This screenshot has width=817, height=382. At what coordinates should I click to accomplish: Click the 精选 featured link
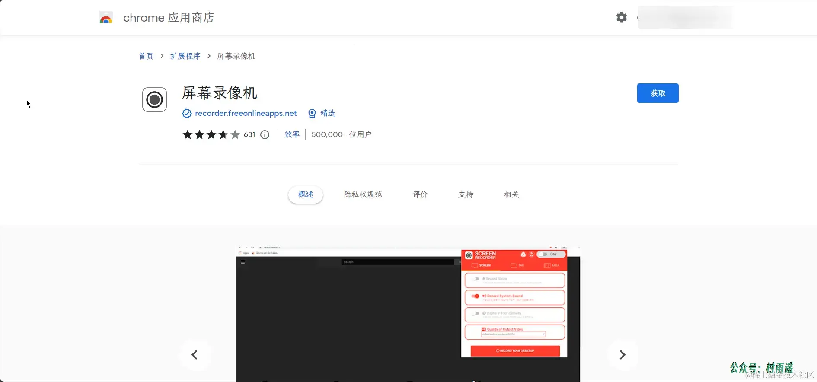tap(328, 113)
